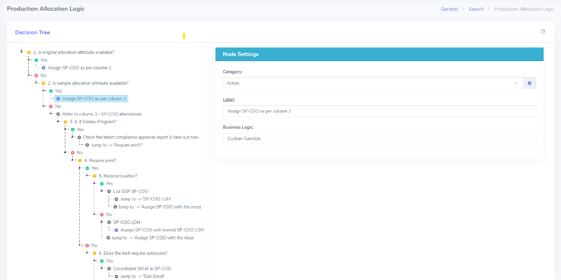Click the Business Logic field showing Custom Function
The image size is (561, 280).
click(x=379, y=139)
